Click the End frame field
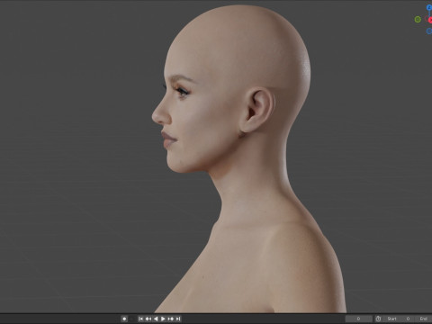Viewport: 432px width, 324px height. 423,319
